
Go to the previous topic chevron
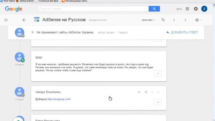[174, 20]
